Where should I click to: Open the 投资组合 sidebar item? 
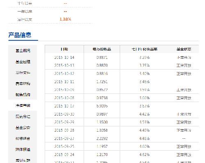tap(23, 138)
